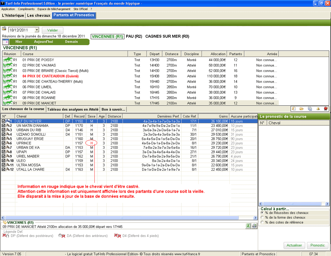This screenshot has width=331, height=256.
Task: Click the horse icon for 06 PRIX DE LIMEIL
Action: [8, 87]
